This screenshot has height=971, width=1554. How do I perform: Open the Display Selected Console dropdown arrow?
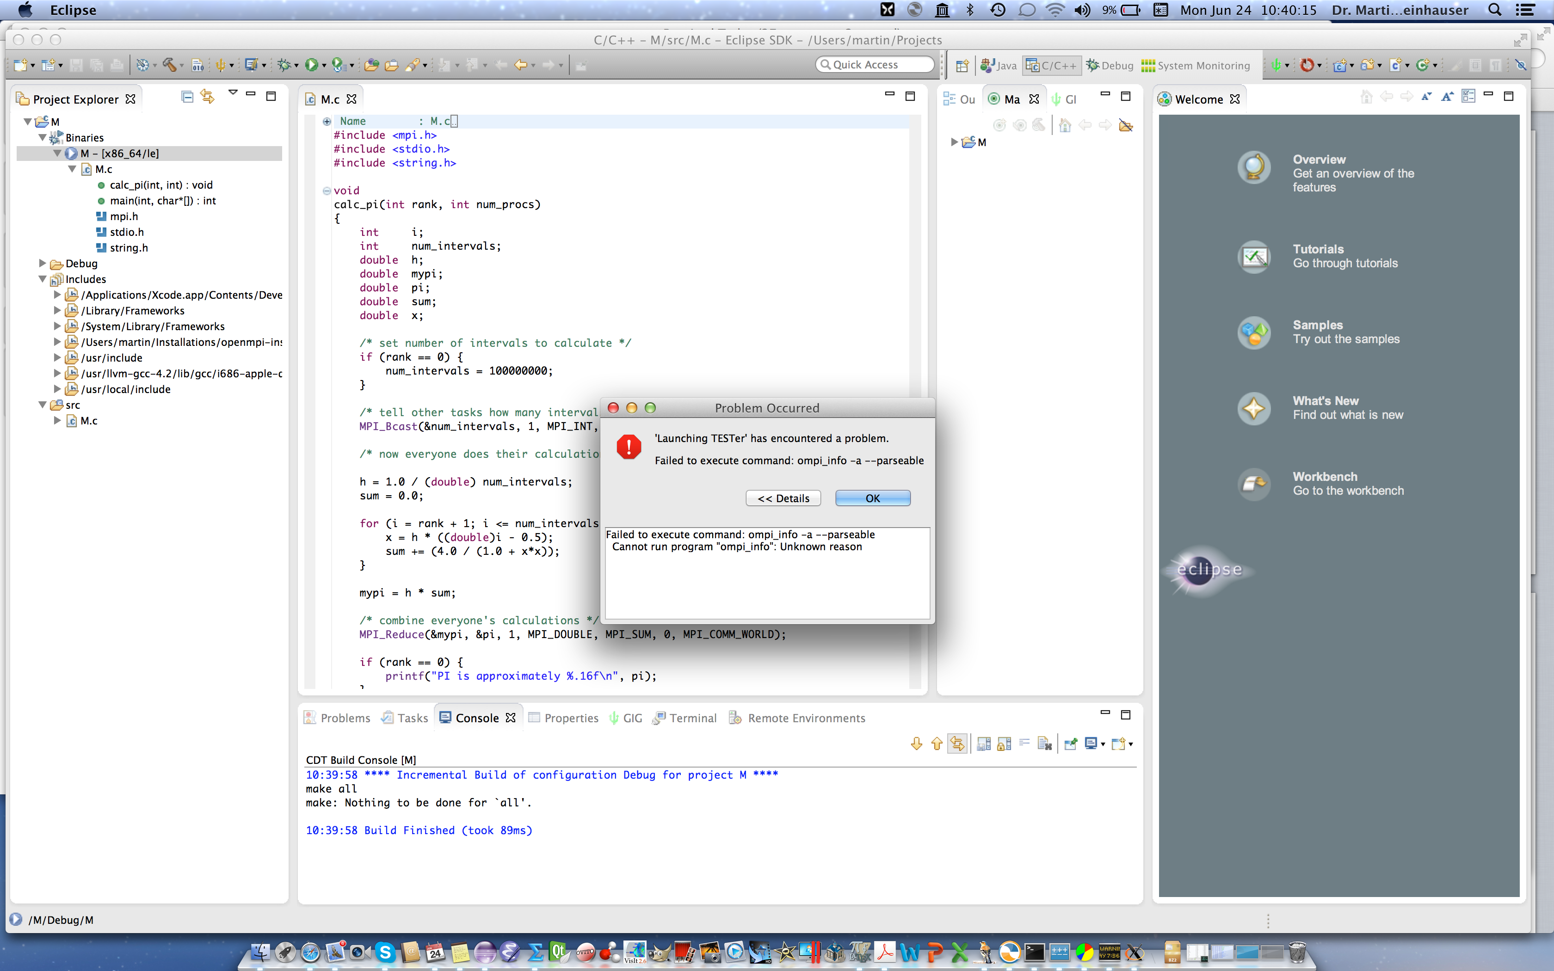[1103, 744]
